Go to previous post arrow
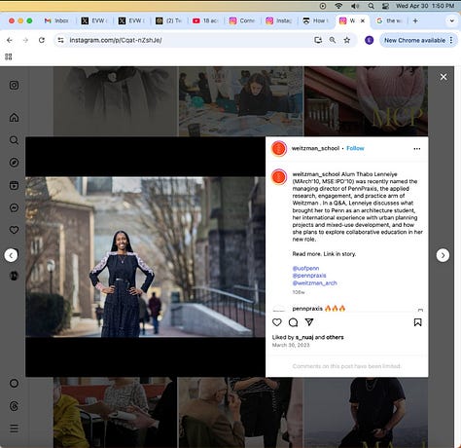461x448 pixels. pos(11,255)
